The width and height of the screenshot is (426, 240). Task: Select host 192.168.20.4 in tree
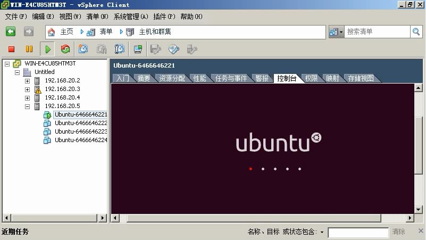click(x=62, y=97)
